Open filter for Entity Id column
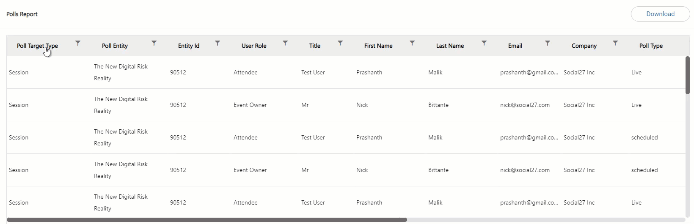The width and height of the screenshot is (694, 224). click(218, 43)
